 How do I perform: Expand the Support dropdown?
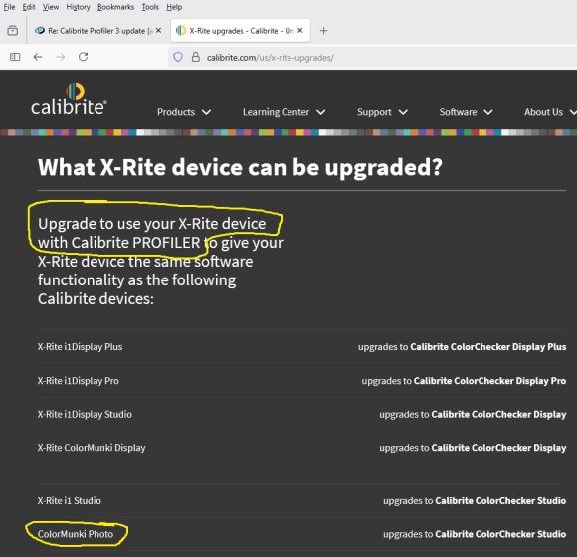[x=382, y=112]
